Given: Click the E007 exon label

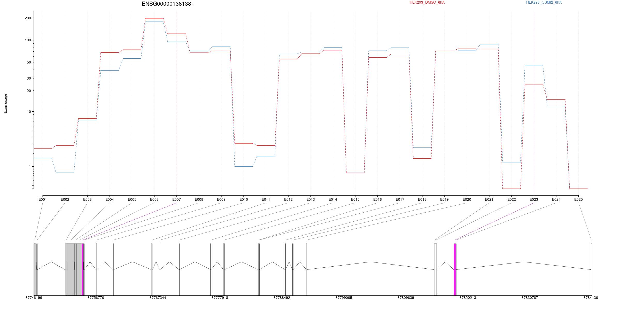Looking at the screenshot, I should [176, 199].
